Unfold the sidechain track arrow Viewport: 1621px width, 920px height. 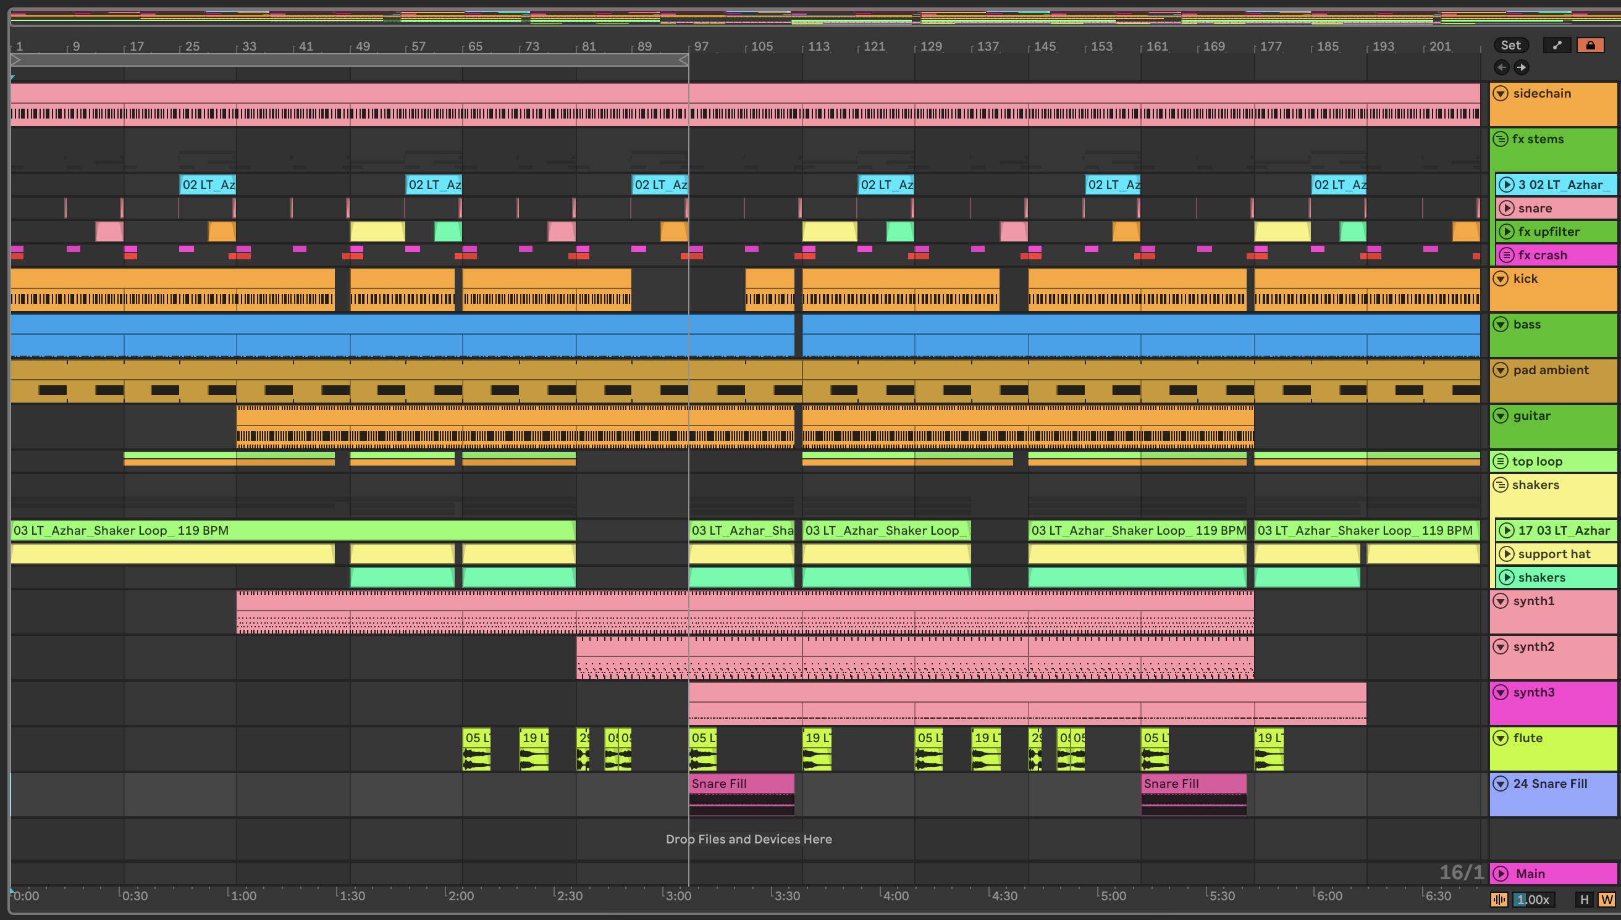1501,93
